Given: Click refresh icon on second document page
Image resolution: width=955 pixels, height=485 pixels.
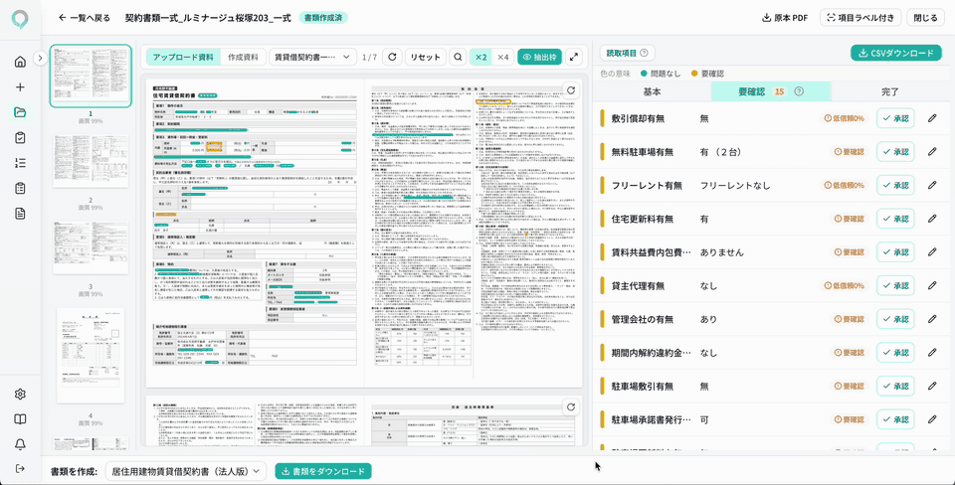Looking at the screenshot, I should click(571, 407).
